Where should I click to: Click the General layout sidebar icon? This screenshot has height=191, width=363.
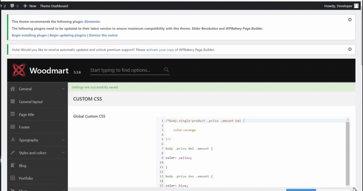pos(13,102)
